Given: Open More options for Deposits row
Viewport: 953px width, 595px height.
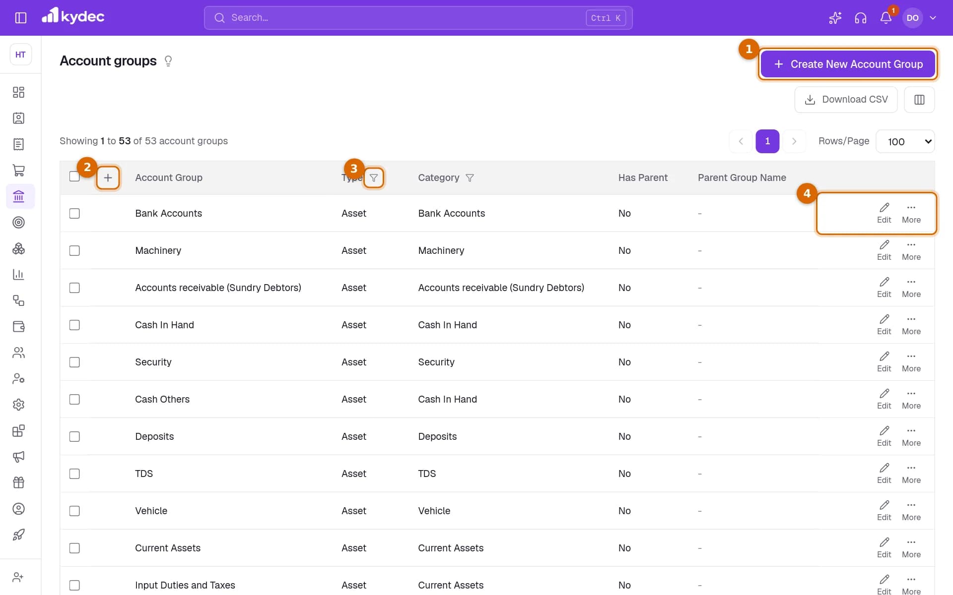Looking at the screenshot, I should coord(911,436).
